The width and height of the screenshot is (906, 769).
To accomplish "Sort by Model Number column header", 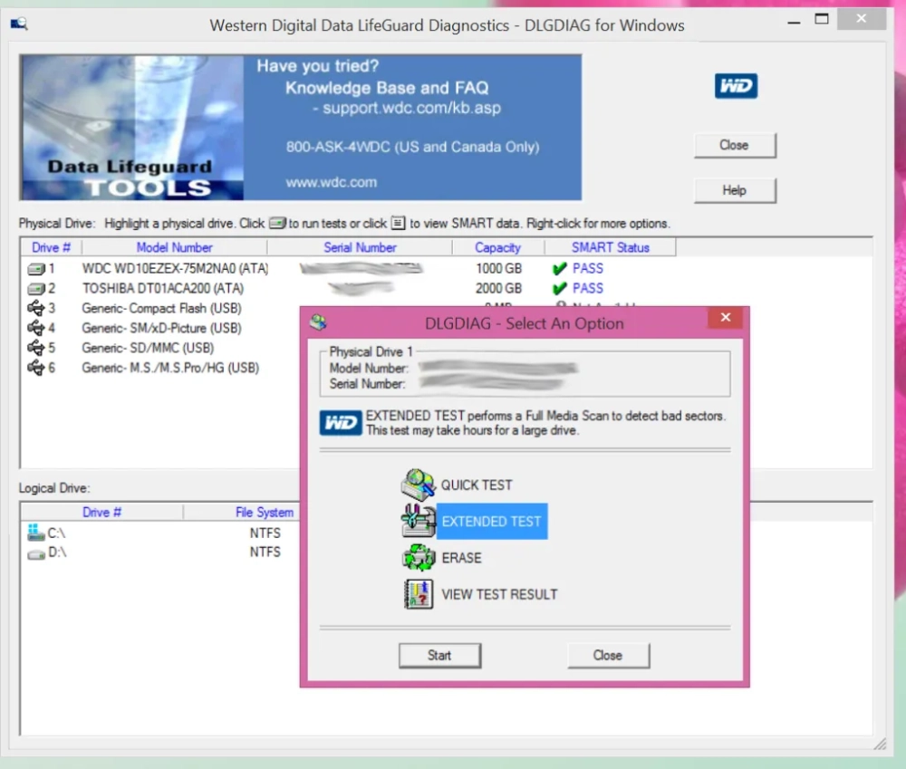I will point(174,248).
